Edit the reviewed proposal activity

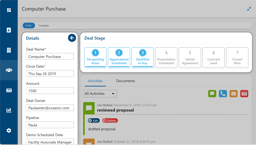pos(94,121)
